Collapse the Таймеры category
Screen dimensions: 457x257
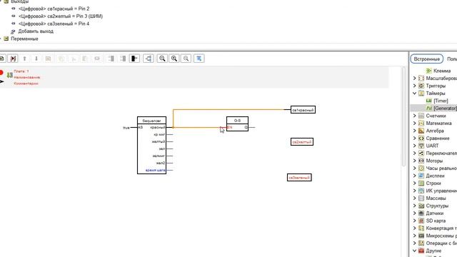tap(414, 94)
